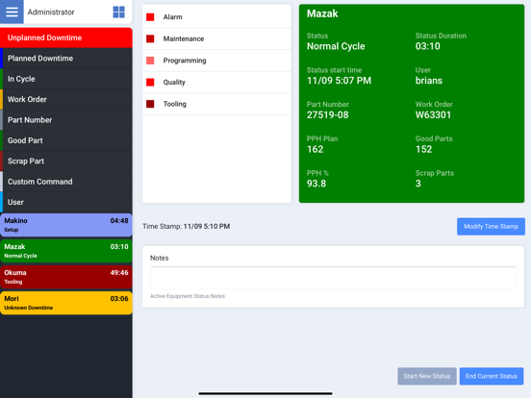Image resolution: width=531 pixels, height=398 pixels.
Task: Click the user name brians
Action: pyautogui.click(x=429, y=81)
